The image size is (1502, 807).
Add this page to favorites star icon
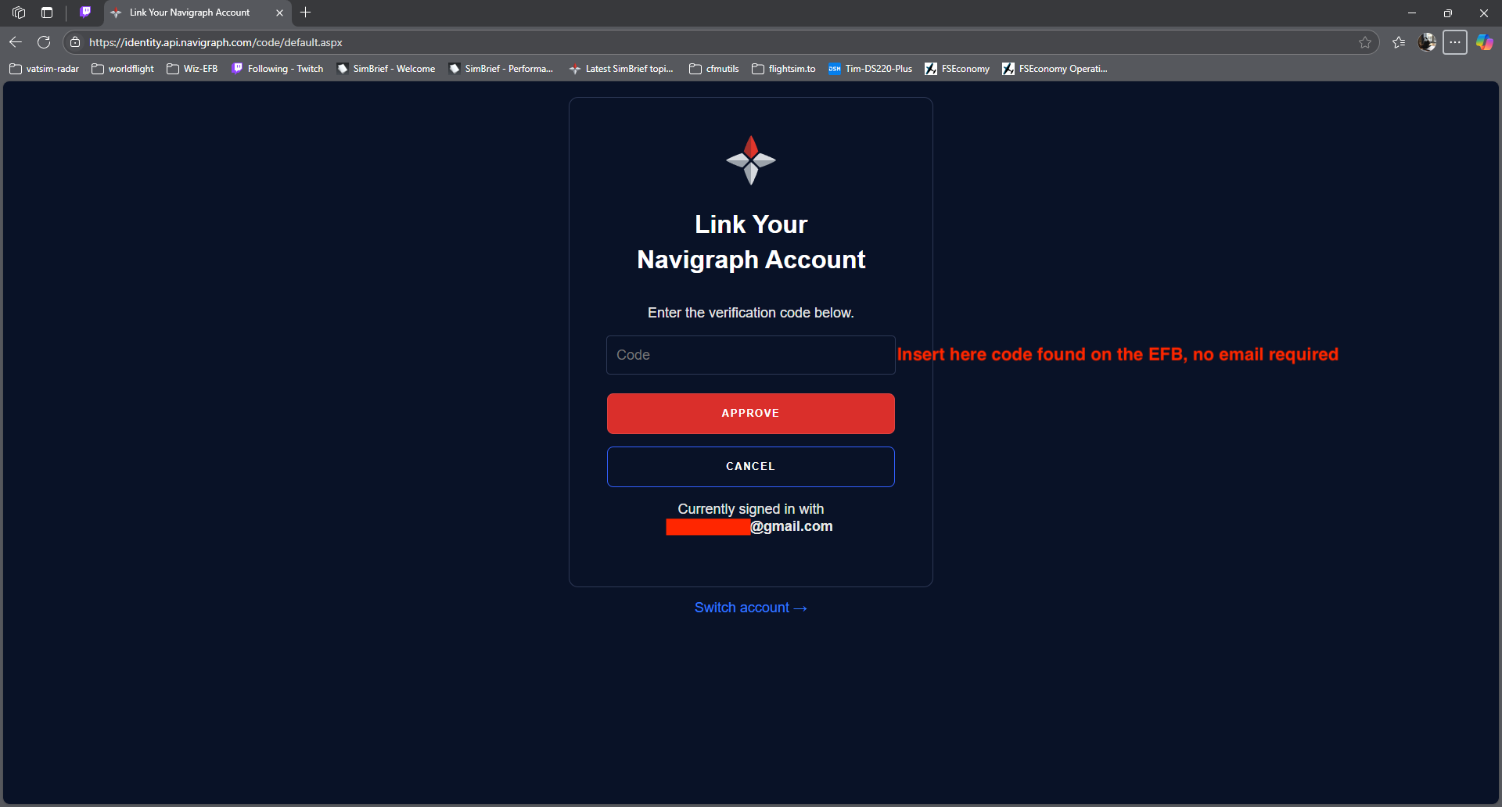tap(1365, 42)
